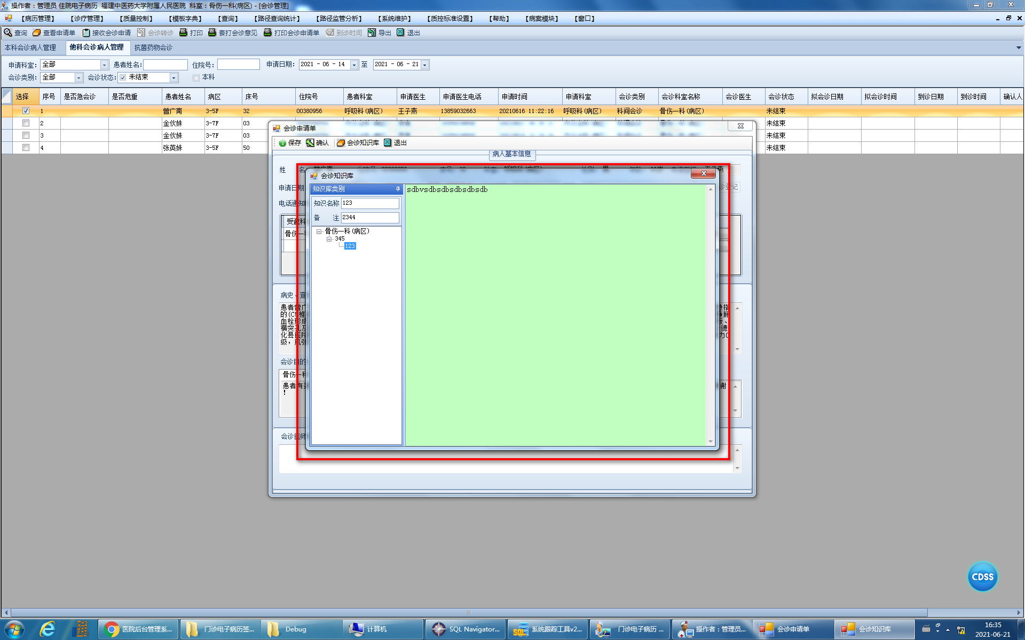The width and height of the screenshot is (1025, 640).
Task: Expand the 会诊状态 未结束 dropdown
Action: 174,78
